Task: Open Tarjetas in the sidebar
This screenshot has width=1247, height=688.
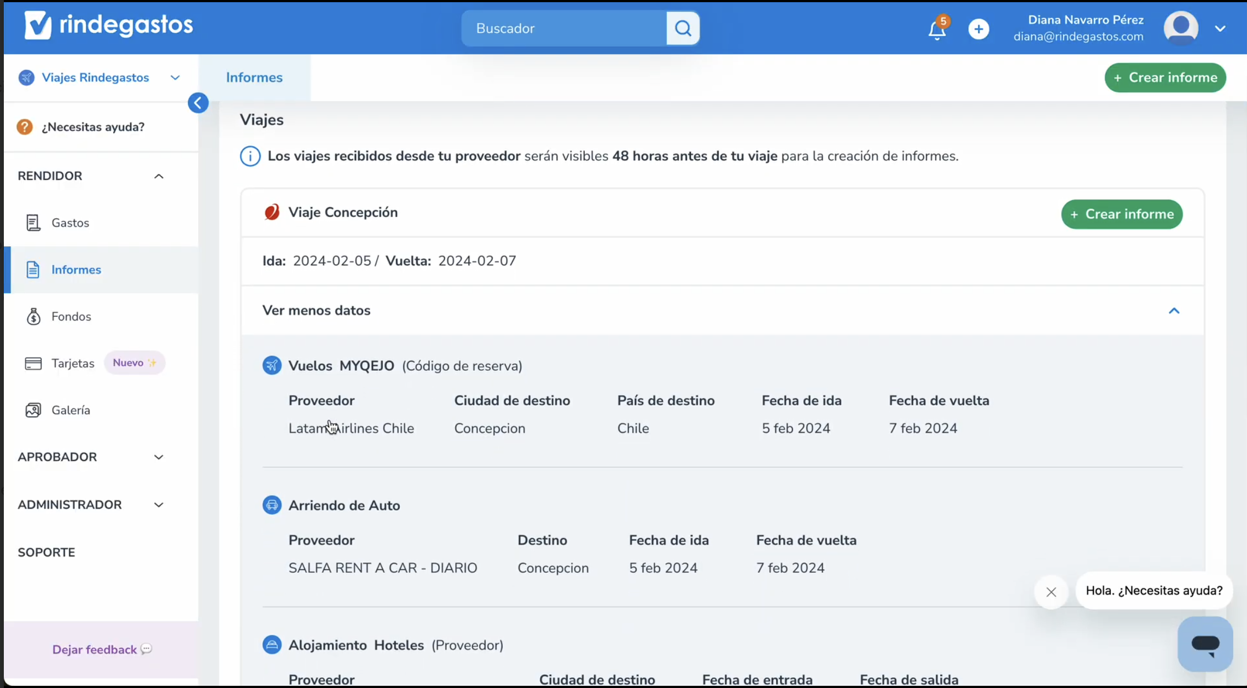Action: [x=73, y=363]
